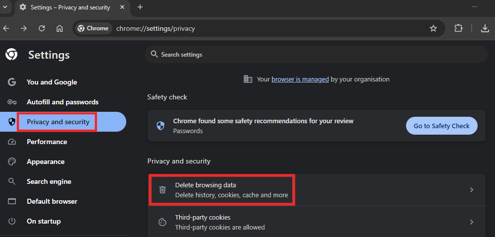Viewport: 495px width, 237px height.
Task: Open a new tab with plus button
Action: coord(140,7)
